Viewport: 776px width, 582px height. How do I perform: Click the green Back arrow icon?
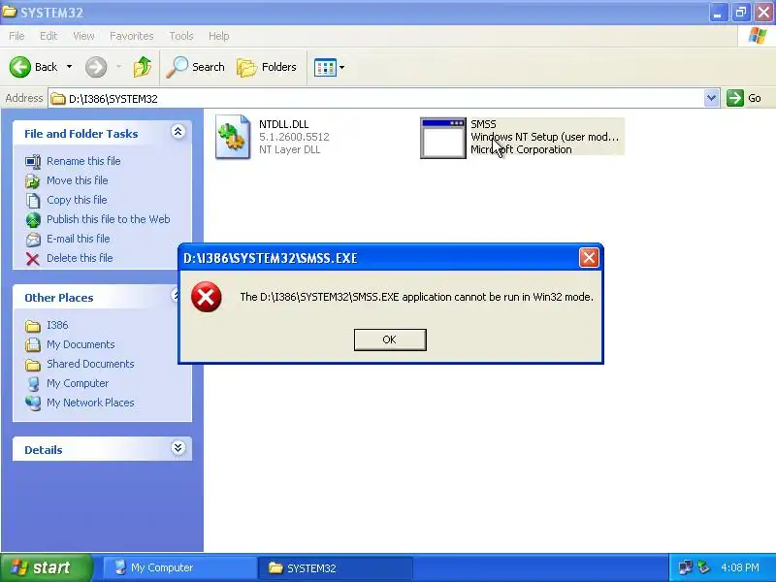[19, 67]
